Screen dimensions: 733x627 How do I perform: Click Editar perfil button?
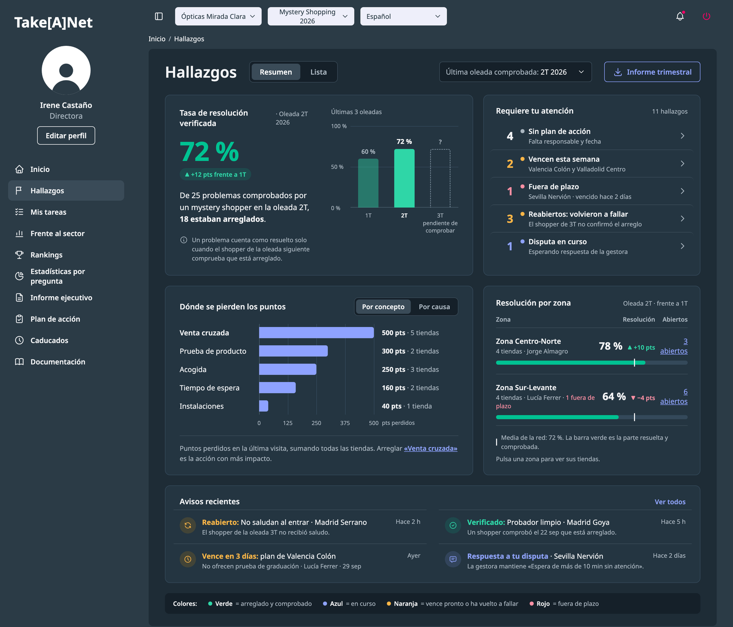pos(66,136)
